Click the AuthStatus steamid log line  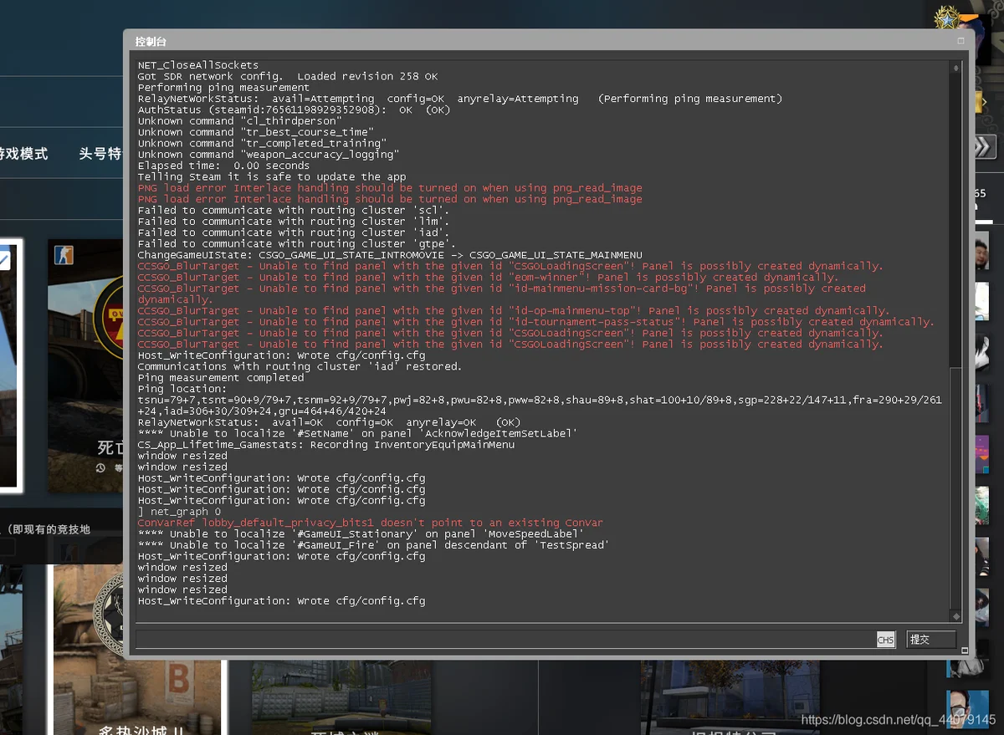(x=295, y=110)
